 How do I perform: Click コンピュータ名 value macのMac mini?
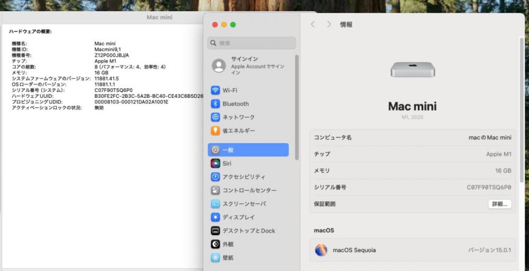[x=490, y=137]
